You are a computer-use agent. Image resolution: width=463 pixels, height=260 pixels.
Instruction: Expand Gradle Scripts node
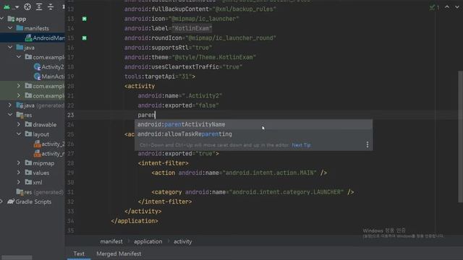(1, 201)
